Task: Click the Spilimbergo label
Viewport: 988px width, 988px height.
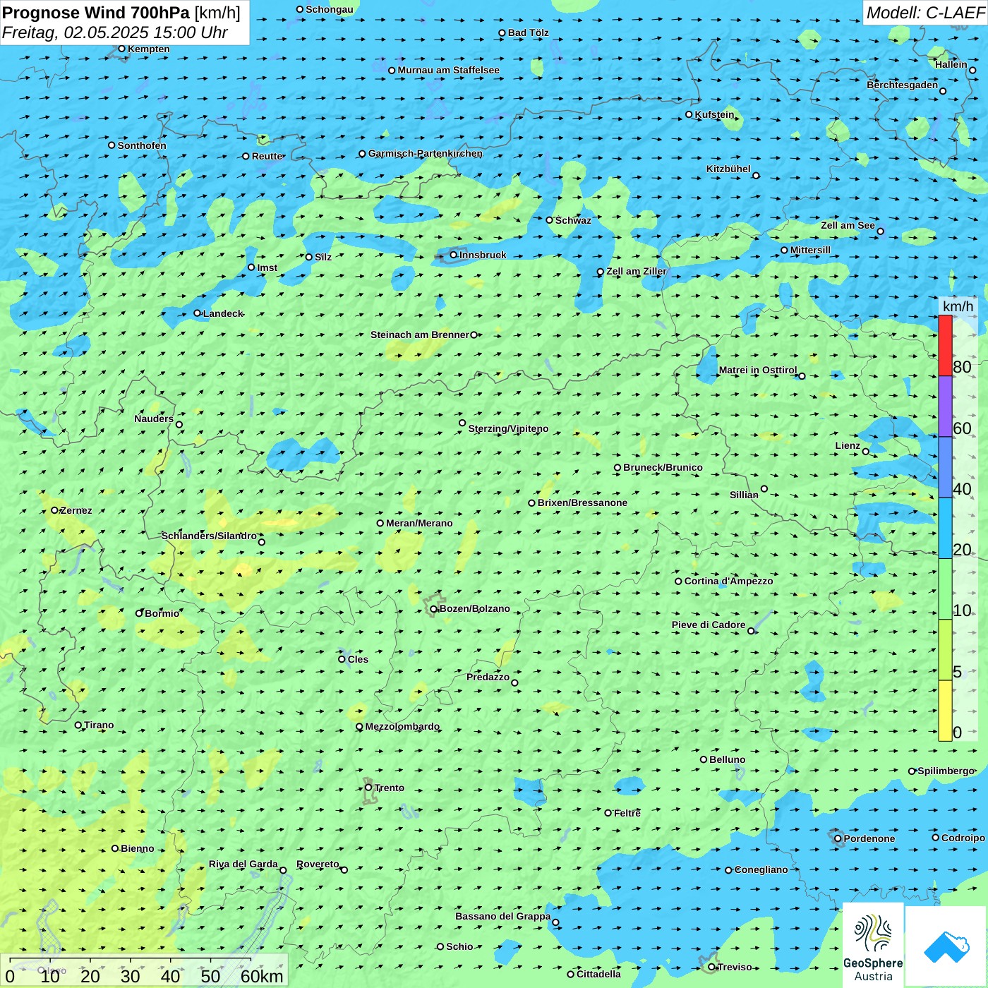Action: [x=946, y=771]
